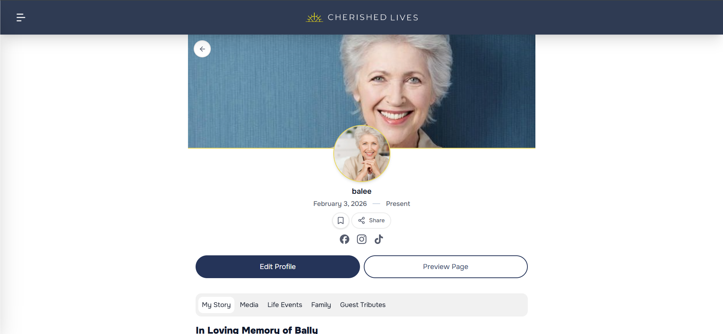Open the TikTok social link
The height and width of the screenshot is (334, 723).
(x=379, y=239)
